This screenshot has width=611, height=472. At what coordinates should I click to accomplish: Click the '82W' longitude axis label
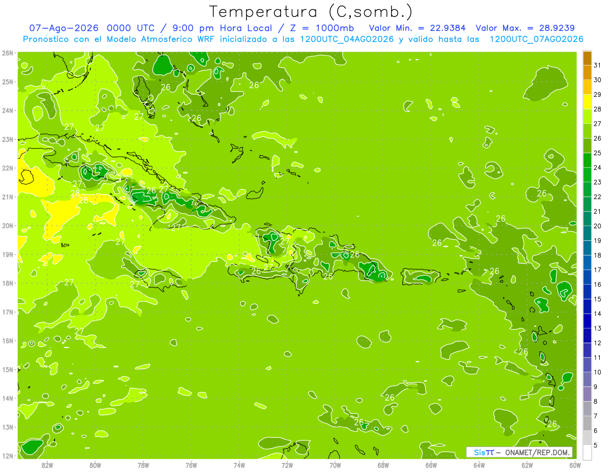[x=47, y=465]
